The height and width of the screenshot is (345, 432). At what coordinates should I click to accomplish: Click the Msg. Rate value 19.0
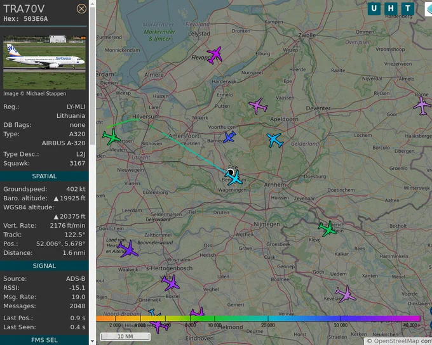[79, 297]
